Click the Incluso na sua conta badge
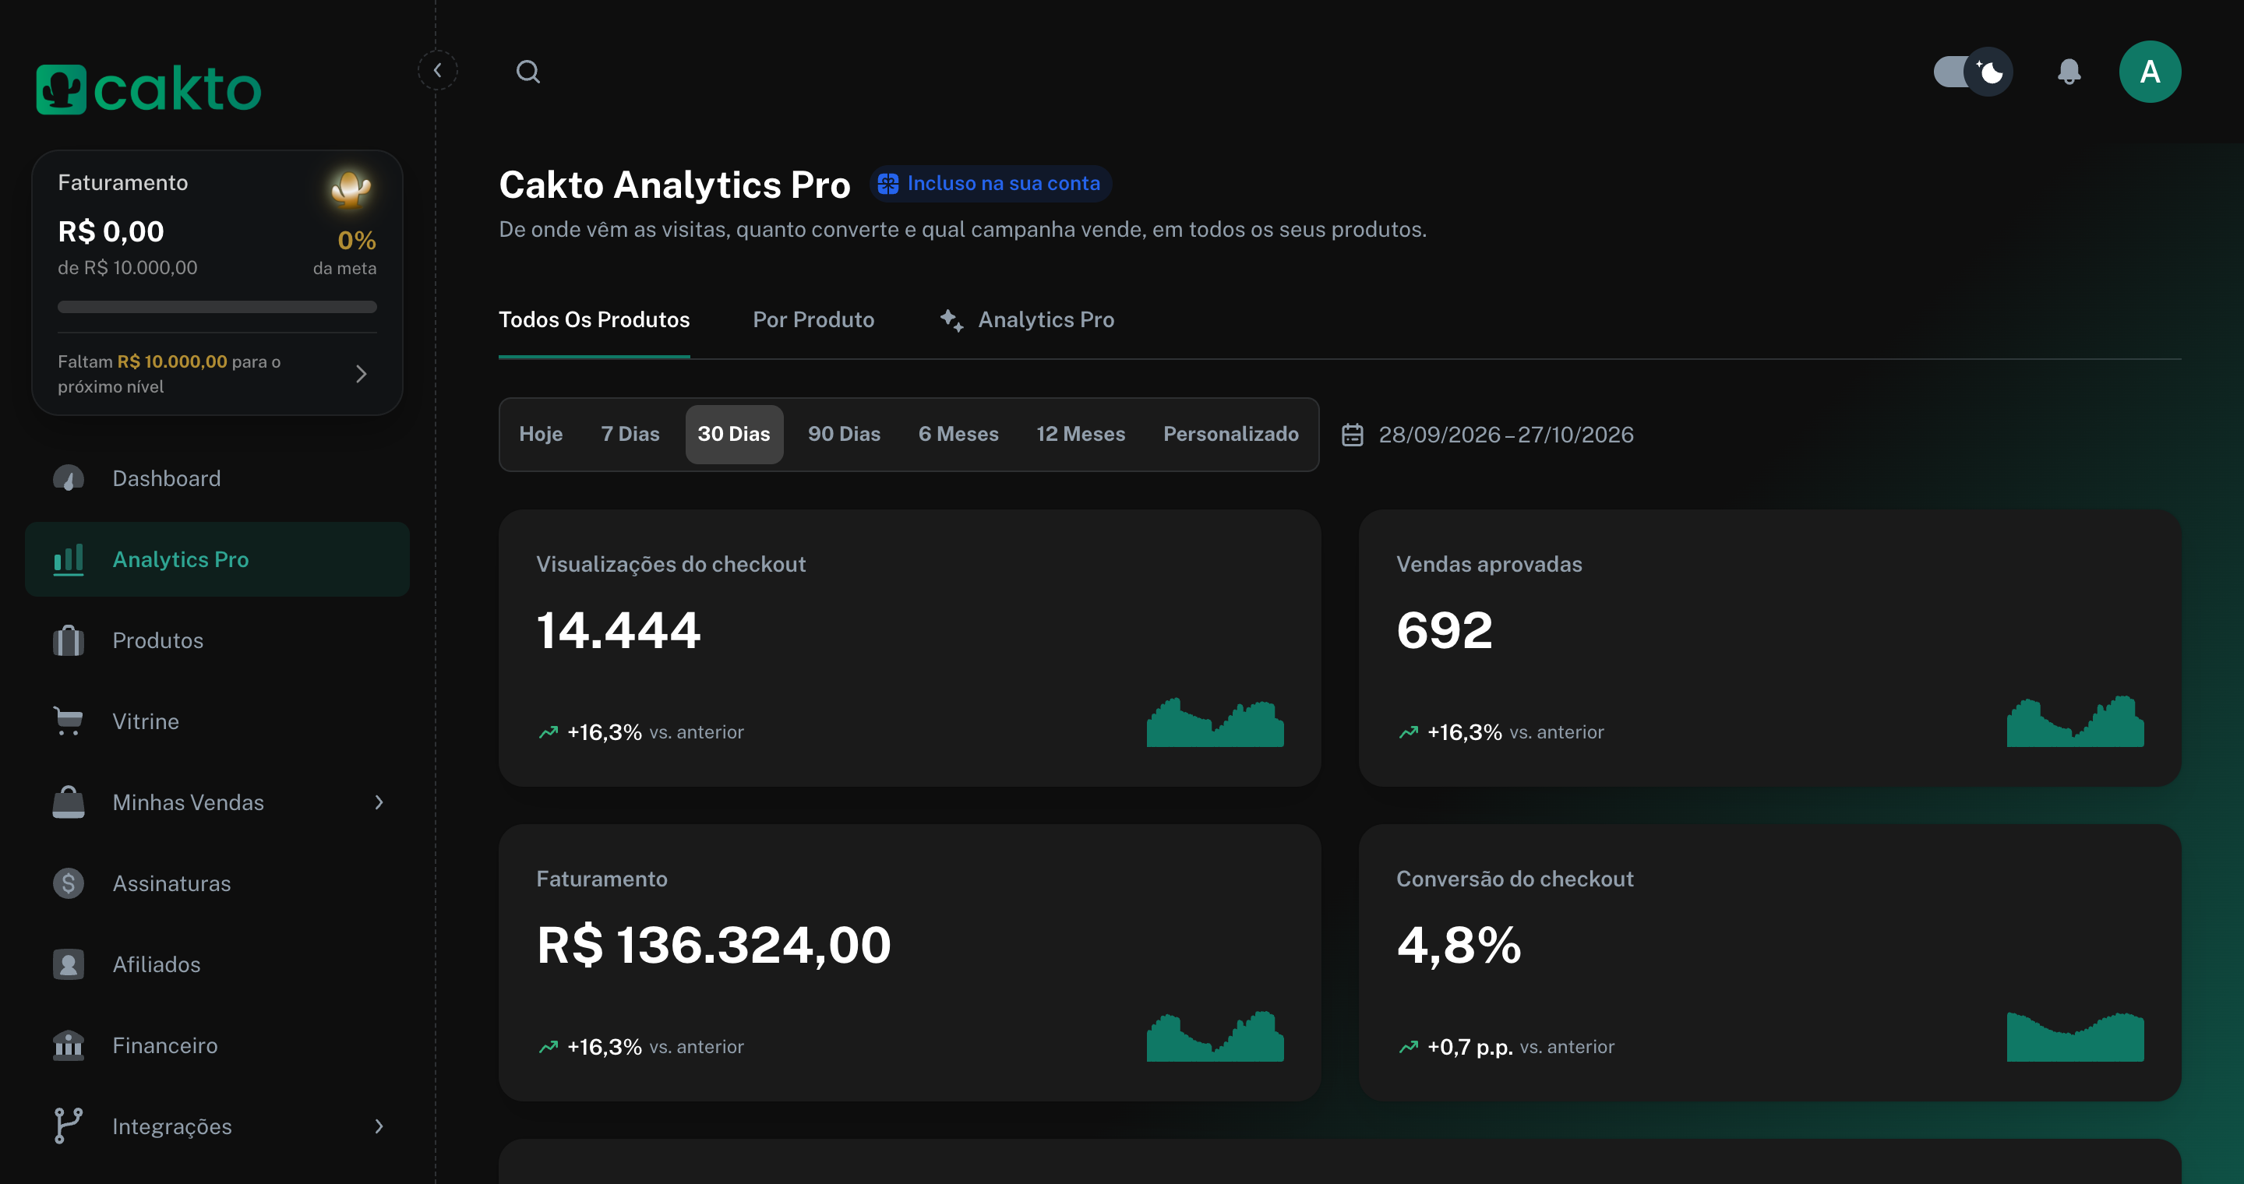Screen dimensions: 2244x1184 pos(990,184)
